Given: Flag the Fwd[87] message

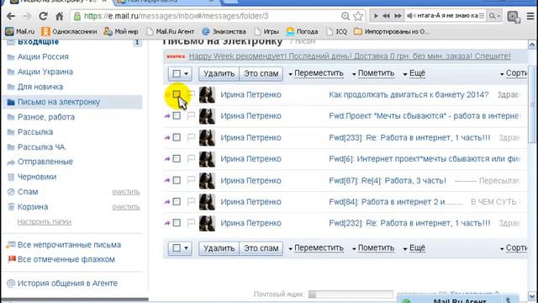Looking at the screenshot, I should 191,180.
